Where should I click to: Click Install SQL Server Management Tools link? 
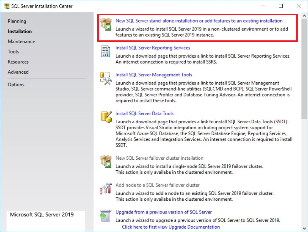[154, 75]
